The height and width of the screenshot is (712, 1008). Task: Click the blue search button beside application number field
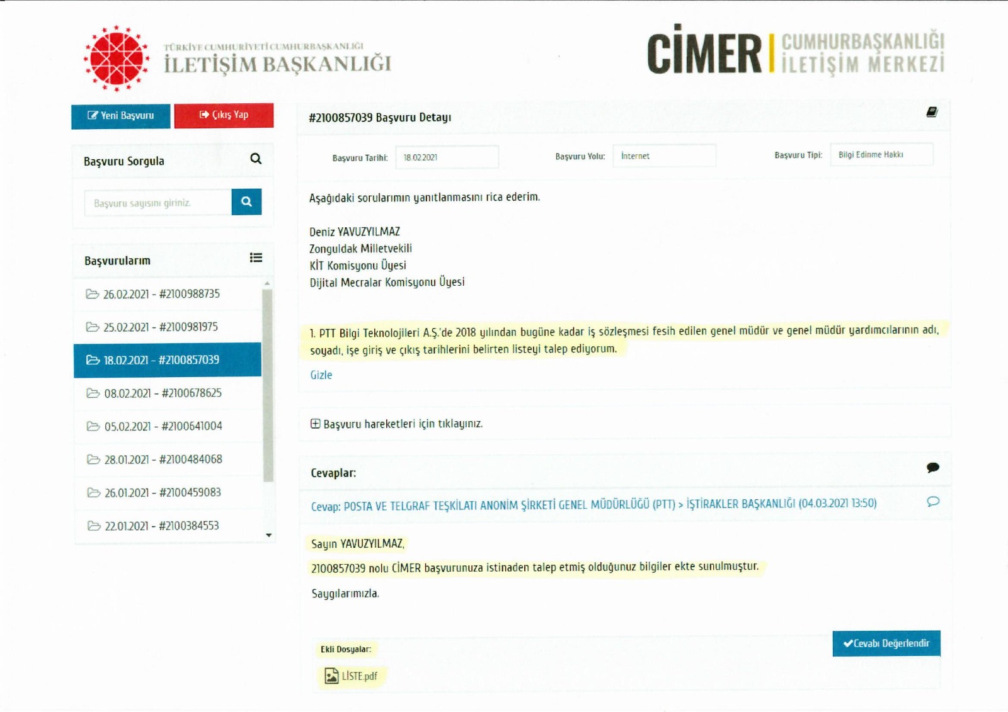246,202
